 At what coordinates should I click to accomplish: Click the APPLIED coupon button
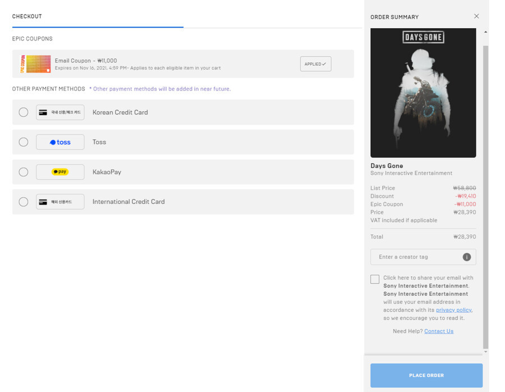pyautogui.click(x=315, y=64)
